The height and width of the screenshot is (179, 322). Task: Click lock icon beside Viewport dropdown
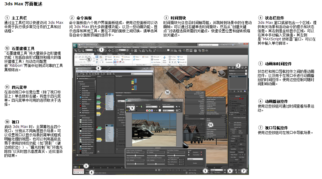tap(160, 107)
